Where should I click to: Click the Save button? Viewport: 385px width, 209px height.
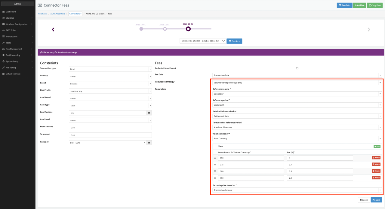[x=376, y=200]
